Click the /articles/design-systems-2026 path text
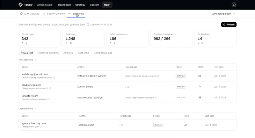The height and width of the screenshot is (138, 255). (37, 78)
